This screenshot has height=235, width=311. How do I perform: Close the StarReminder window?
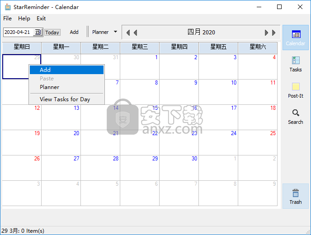click(x=300, y=7)
